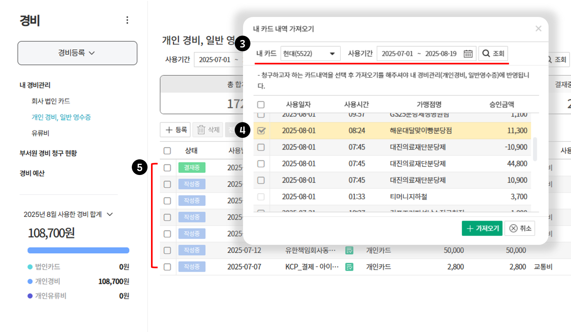The height and width of the screenshot is (332, 571).
Task: Click the receipt icon on 2025-07-07 row
Action: 349,267
